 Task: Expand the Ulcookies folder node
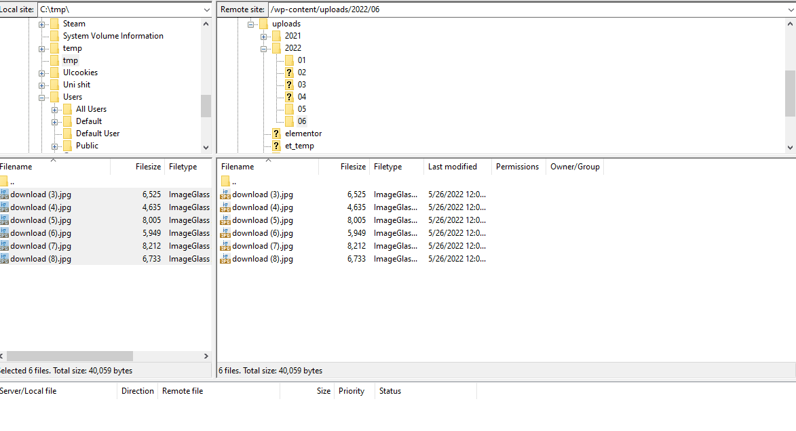click(x=41, y=73)
